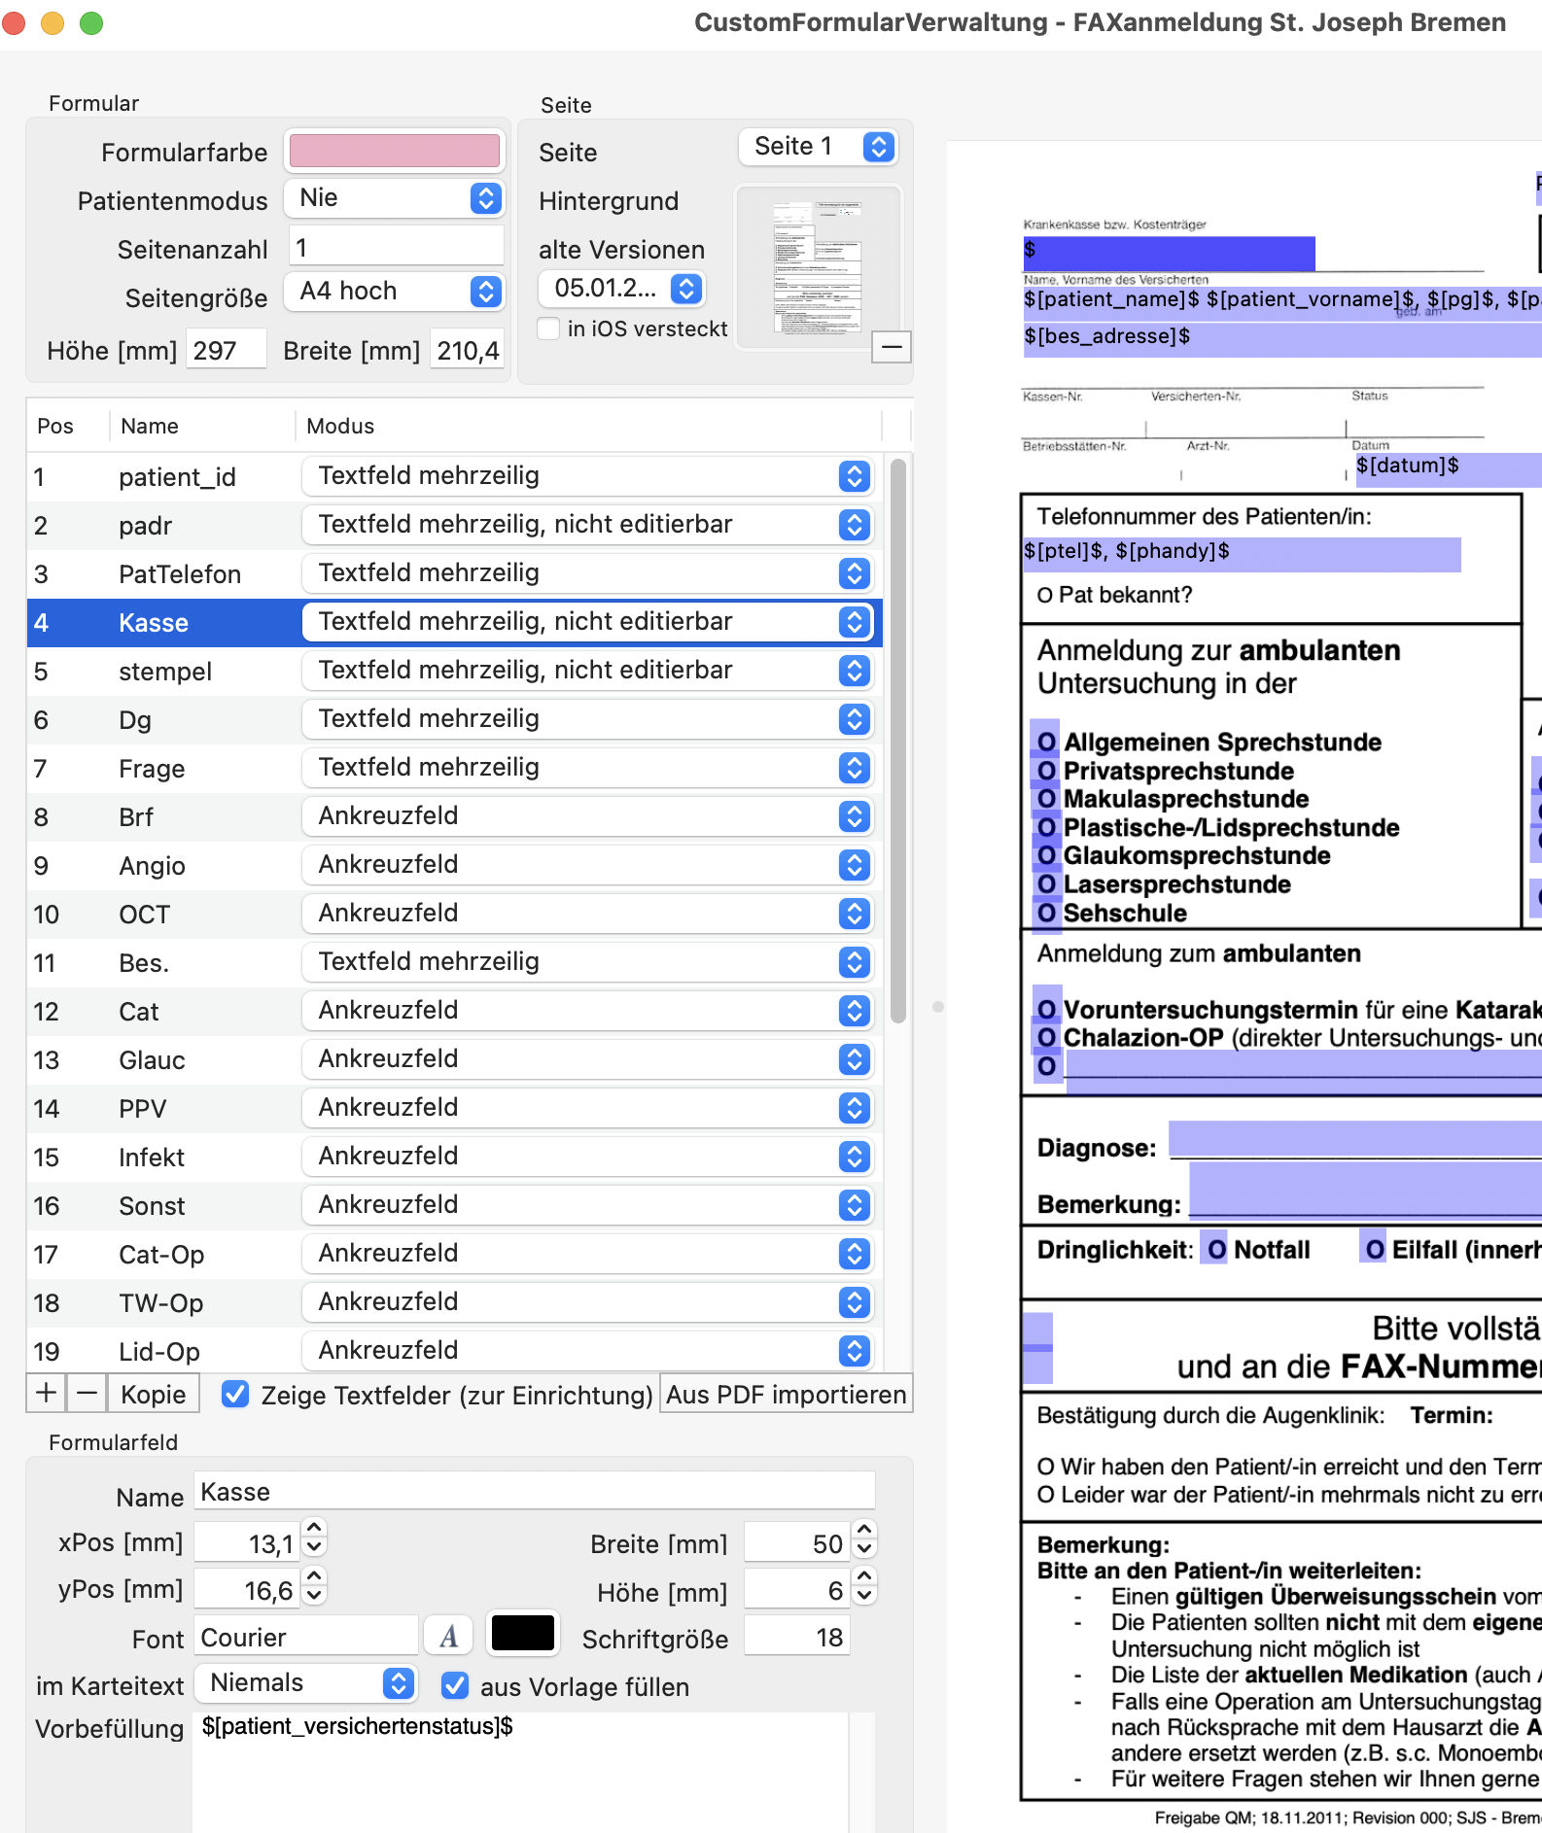Open Modus dropdown for patient_id row
The height and width of the screenshot is (1833, 1542).
[x=588, y=476]
